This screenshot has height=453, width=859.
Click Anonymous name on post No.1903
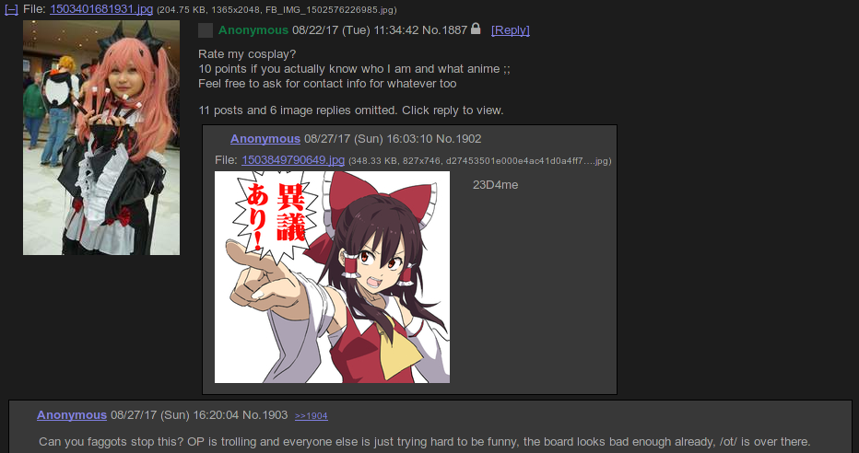click(x=72, y=415)
